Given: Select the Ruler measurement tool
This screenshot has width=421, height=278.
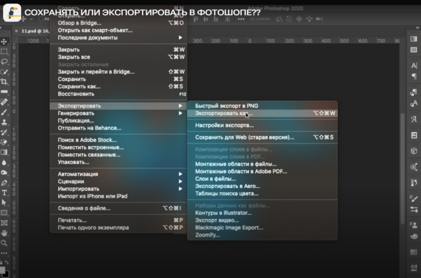Looking at the screenshot, I should [x=4, y=92].
